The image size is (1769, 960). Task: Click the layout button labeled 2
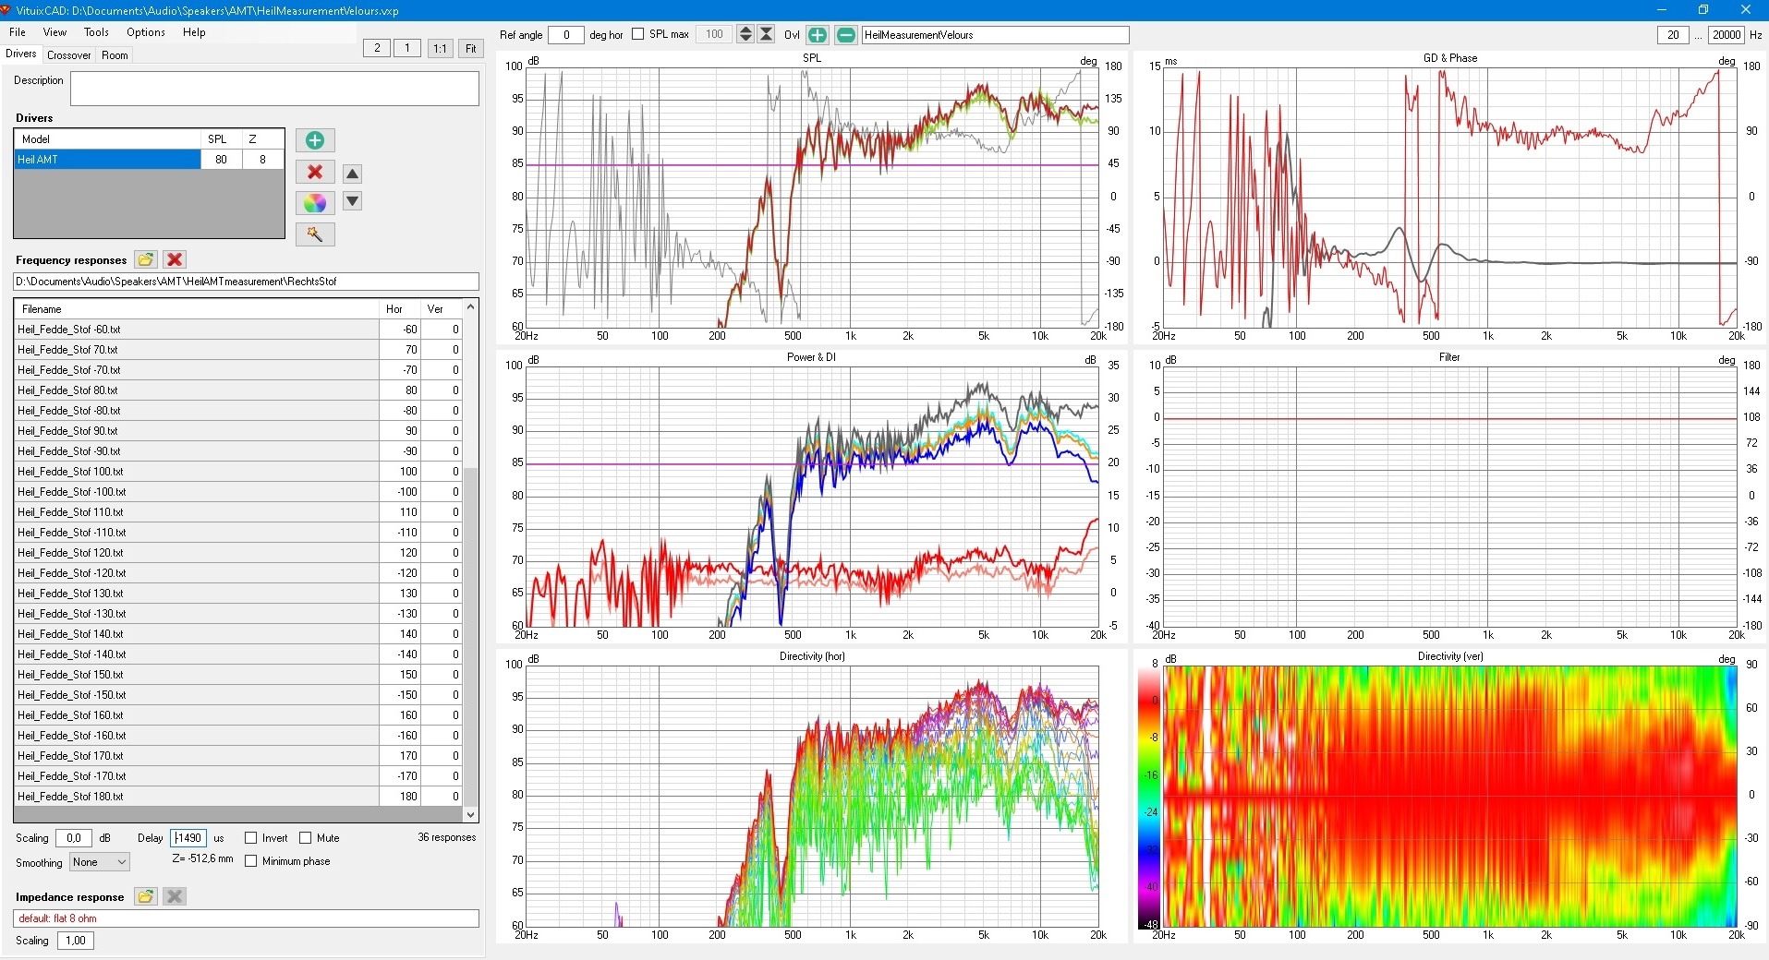[377, 48]
